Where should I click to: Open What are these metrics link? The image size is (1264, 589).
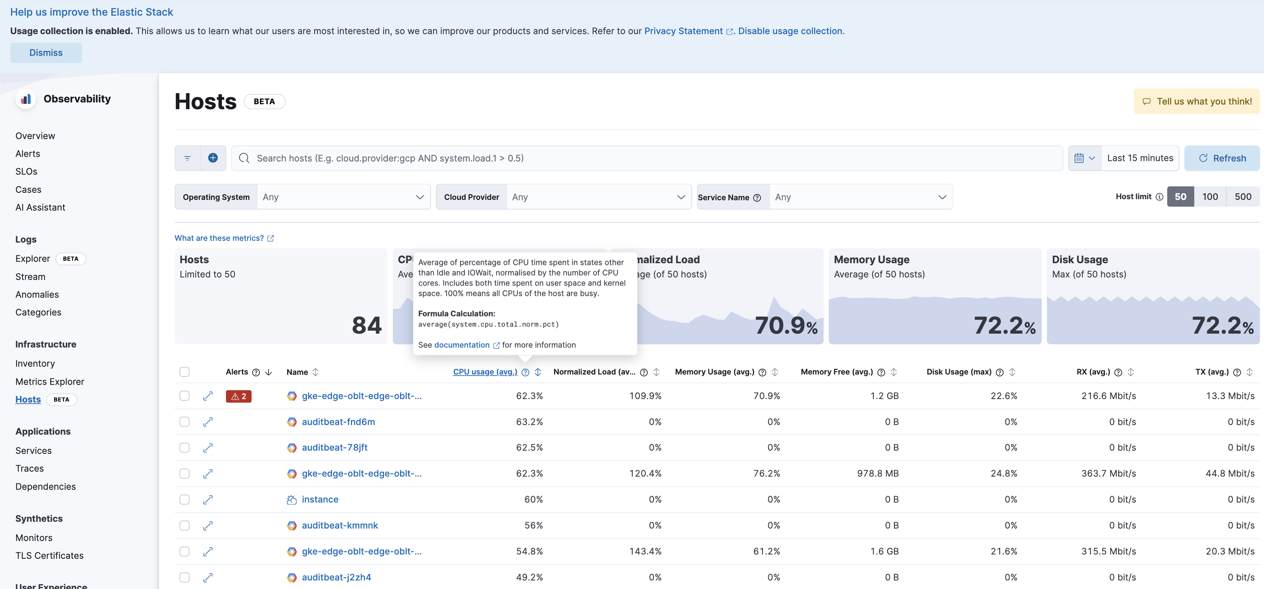coord(224,238)
